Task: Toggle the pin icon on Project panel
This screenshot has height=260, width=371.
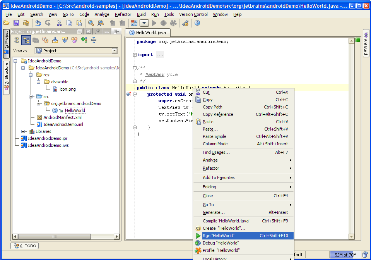Action: click(98, 32)
